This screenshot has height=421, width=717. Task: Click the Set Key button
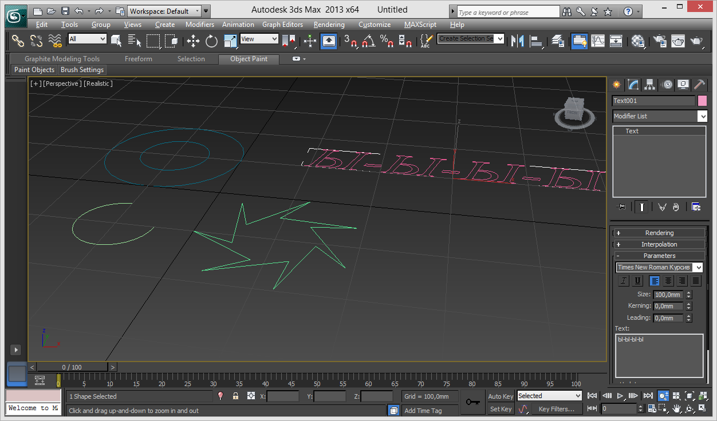(501, 409)
